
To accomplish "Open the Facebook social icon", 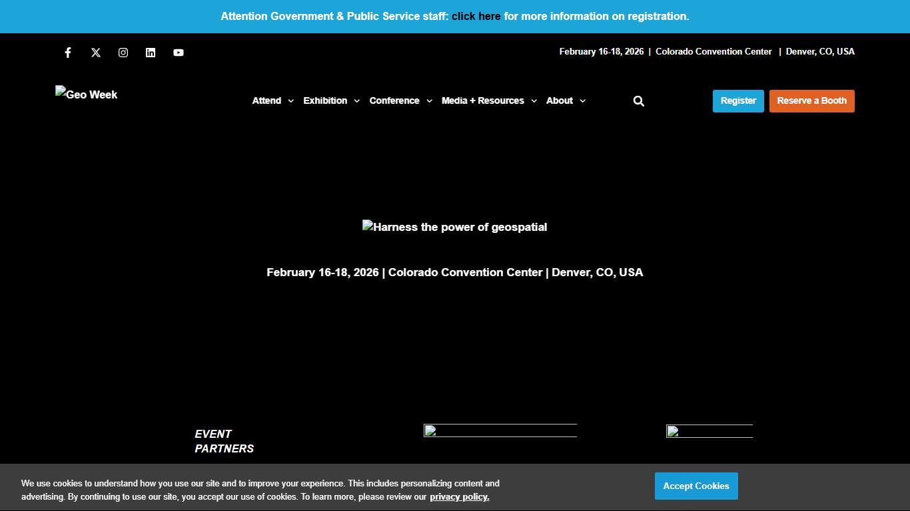I will pyautogui.click(x=68, y=53).
